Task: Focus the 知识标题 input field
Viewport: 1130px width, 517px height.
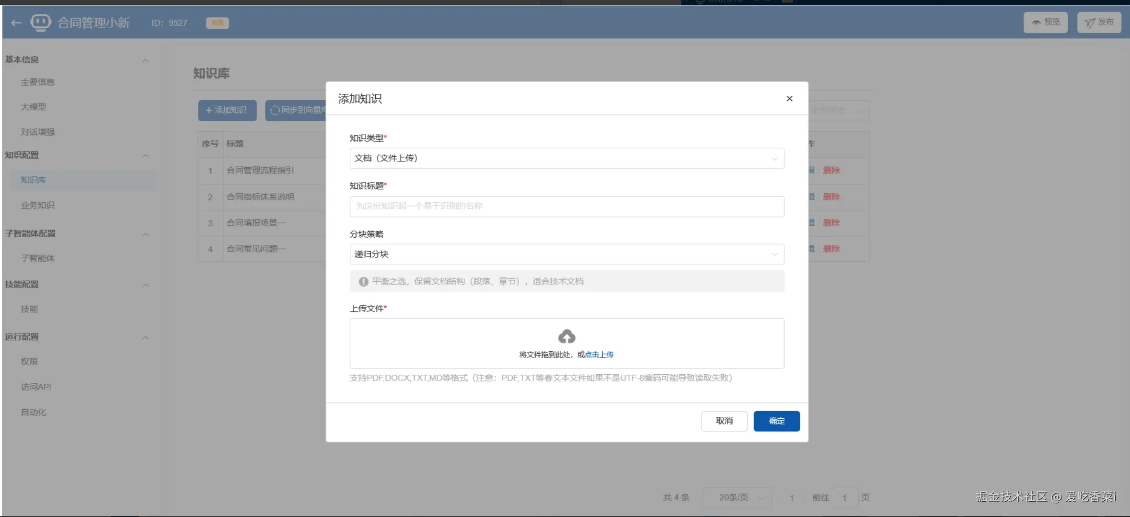Action: point(567,207)
